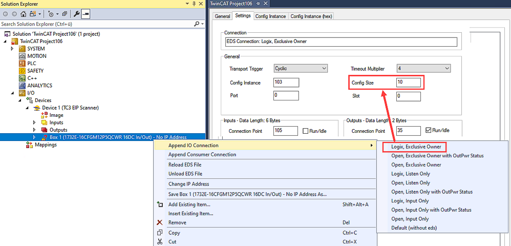Pin the TwinCAT Project106 document tab

[x=258, y=3]
